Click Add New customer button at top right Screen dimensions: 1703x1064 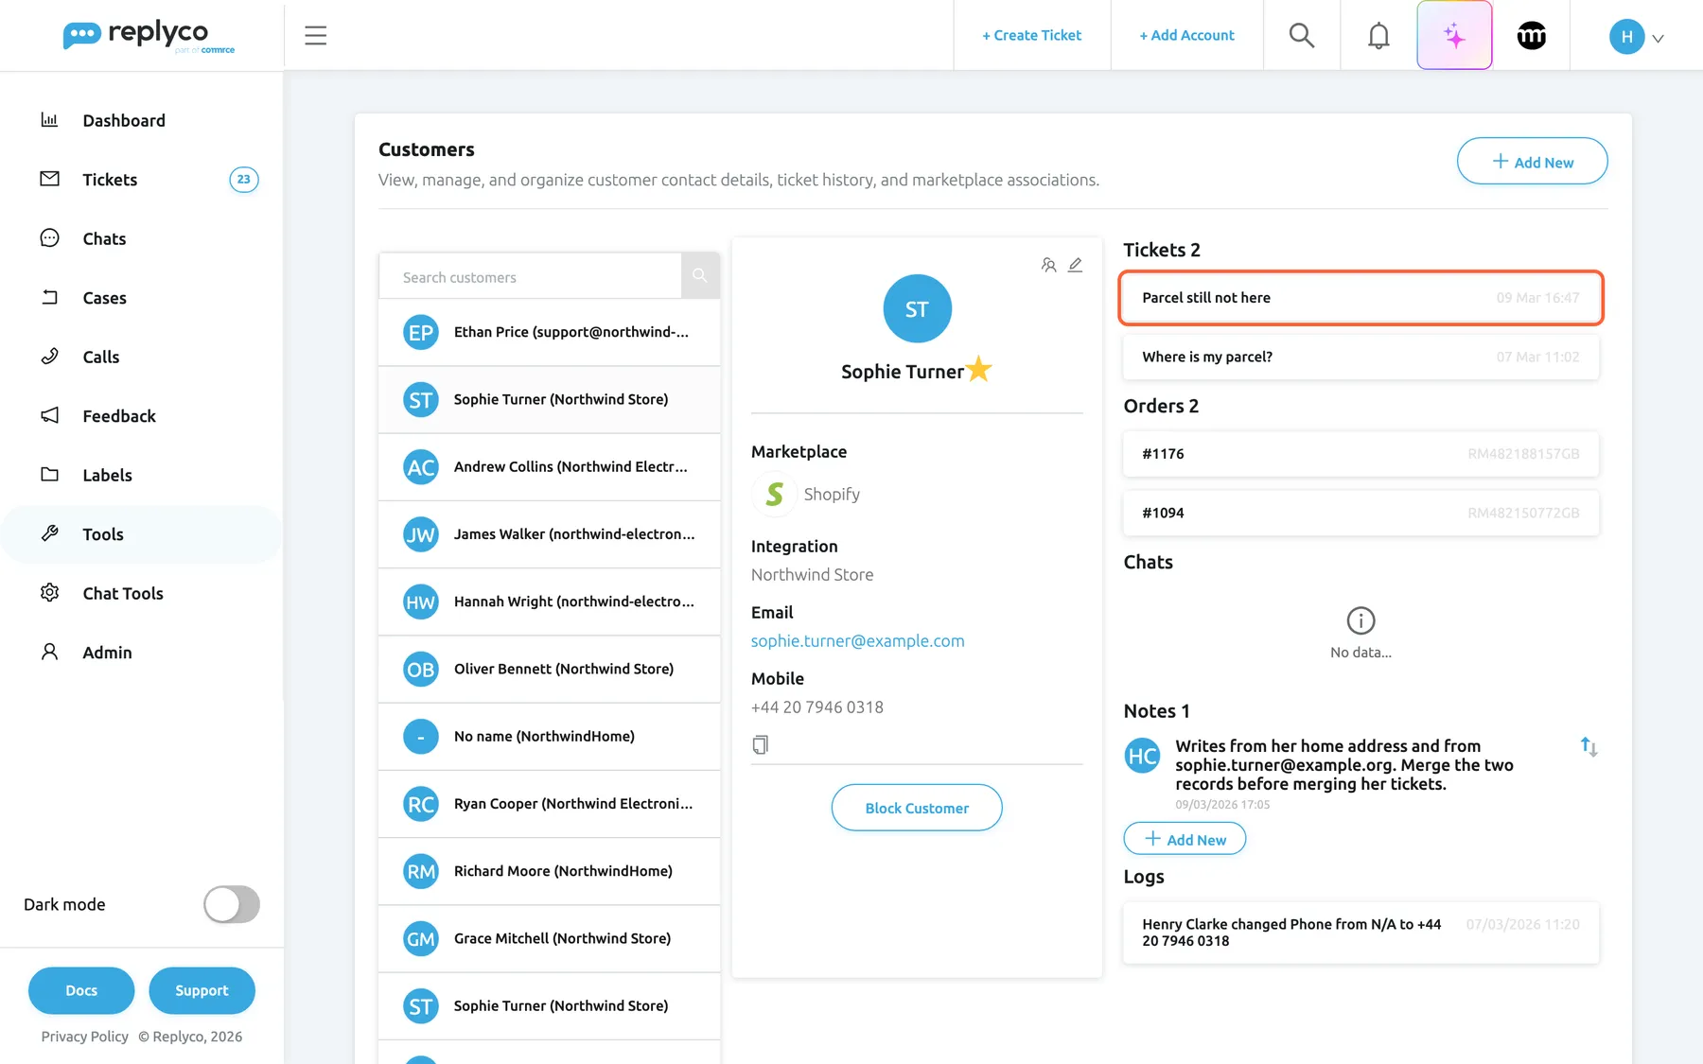[x=1532, y=162]
